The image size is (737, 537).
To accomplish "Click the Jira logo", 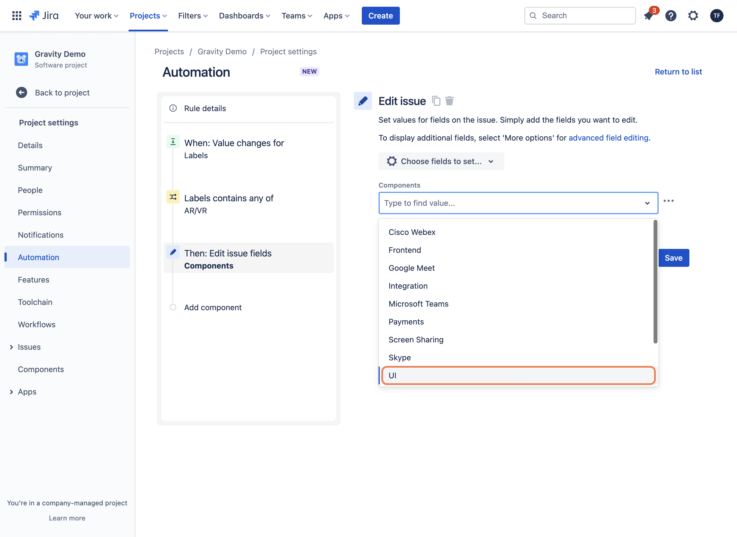I will click(x=44, y=16).
